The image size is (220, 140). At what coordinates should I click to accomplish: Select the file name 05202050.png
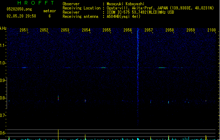click(x=19, y=9)
